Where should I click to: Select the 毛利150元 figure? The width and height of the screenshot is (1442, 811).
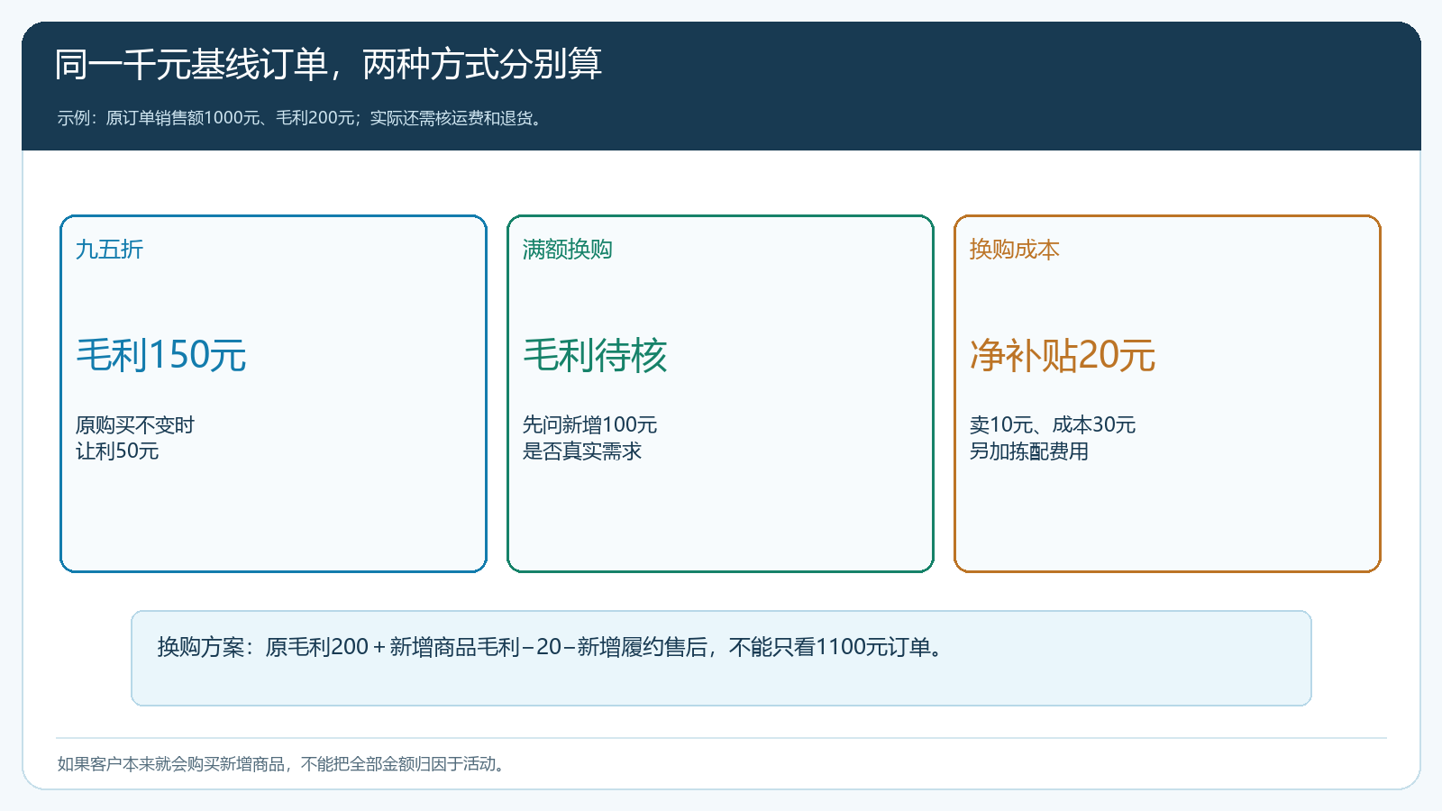(161, 355)
